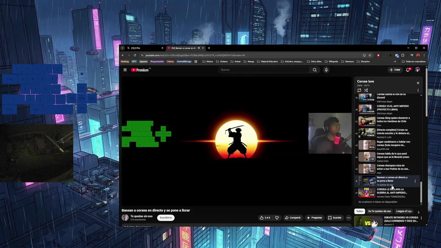Click the Suscribirse button

pos(166,218)
